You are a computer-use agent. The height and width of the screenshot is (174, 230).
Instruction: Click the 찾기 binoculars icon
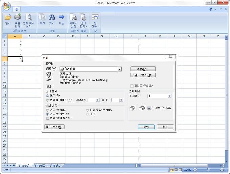(x=52, y=19)
